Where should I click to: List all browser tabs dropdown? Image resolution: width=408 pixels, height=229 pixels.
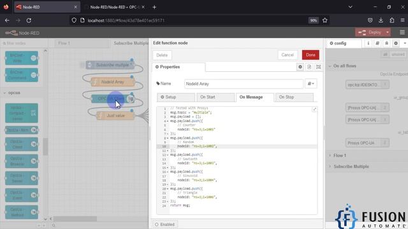(350, 7)
